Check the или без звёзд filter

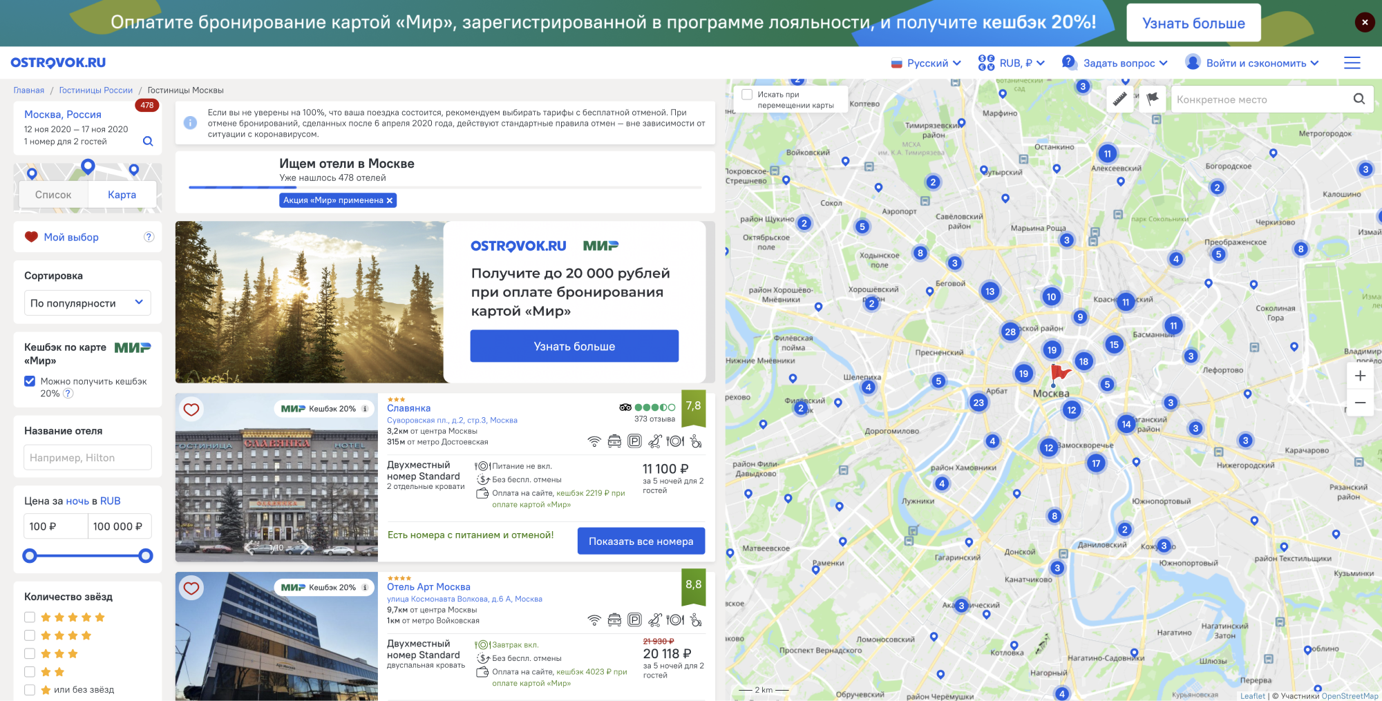coord(30,689)
